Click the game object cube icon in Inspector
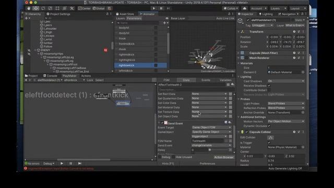 point(240,21)
